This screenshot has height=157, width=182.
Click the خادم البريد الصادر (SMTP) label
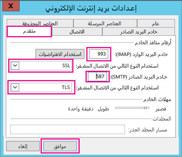[x=139, y=77]
